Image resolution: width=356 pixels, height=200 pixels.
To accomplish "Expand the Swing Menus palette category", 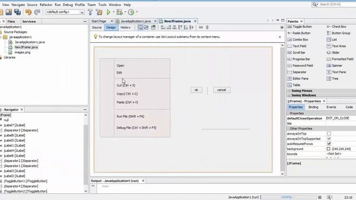I will point(289,91).
